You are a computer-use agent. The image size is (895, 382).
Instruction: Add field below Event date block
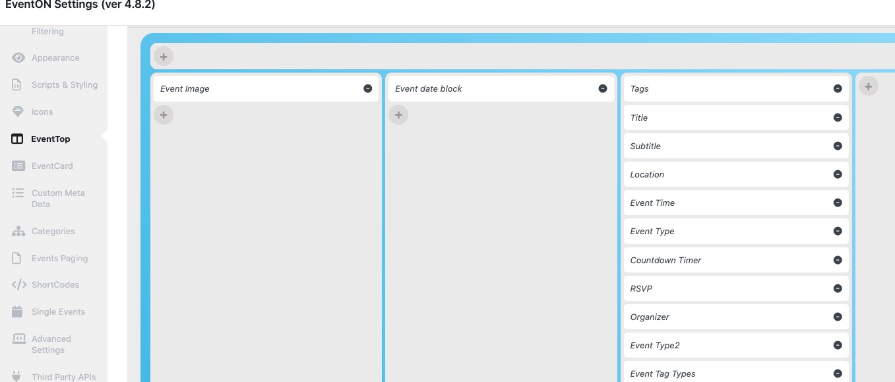398,115
